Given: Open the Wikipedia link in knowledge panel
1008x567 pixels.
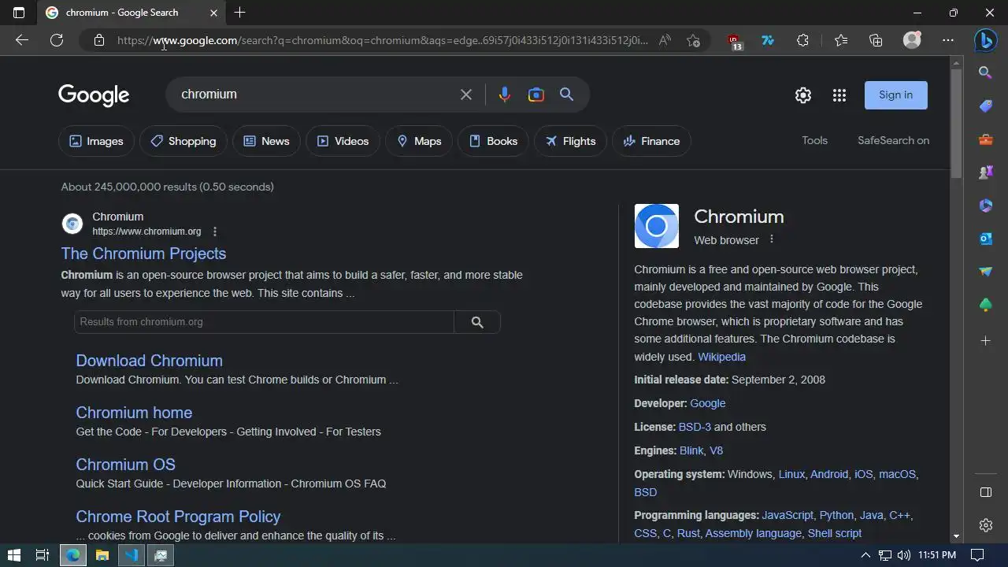Looking at the screenshot, I should (x=721, y=357).
